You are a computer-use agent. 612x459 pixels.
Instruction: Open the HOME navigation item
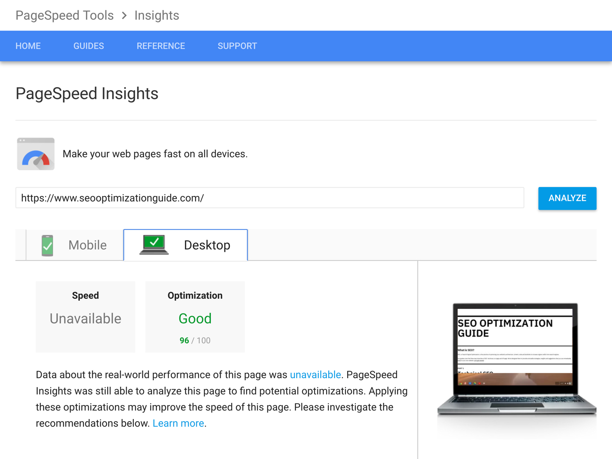[x=28, y=46]
